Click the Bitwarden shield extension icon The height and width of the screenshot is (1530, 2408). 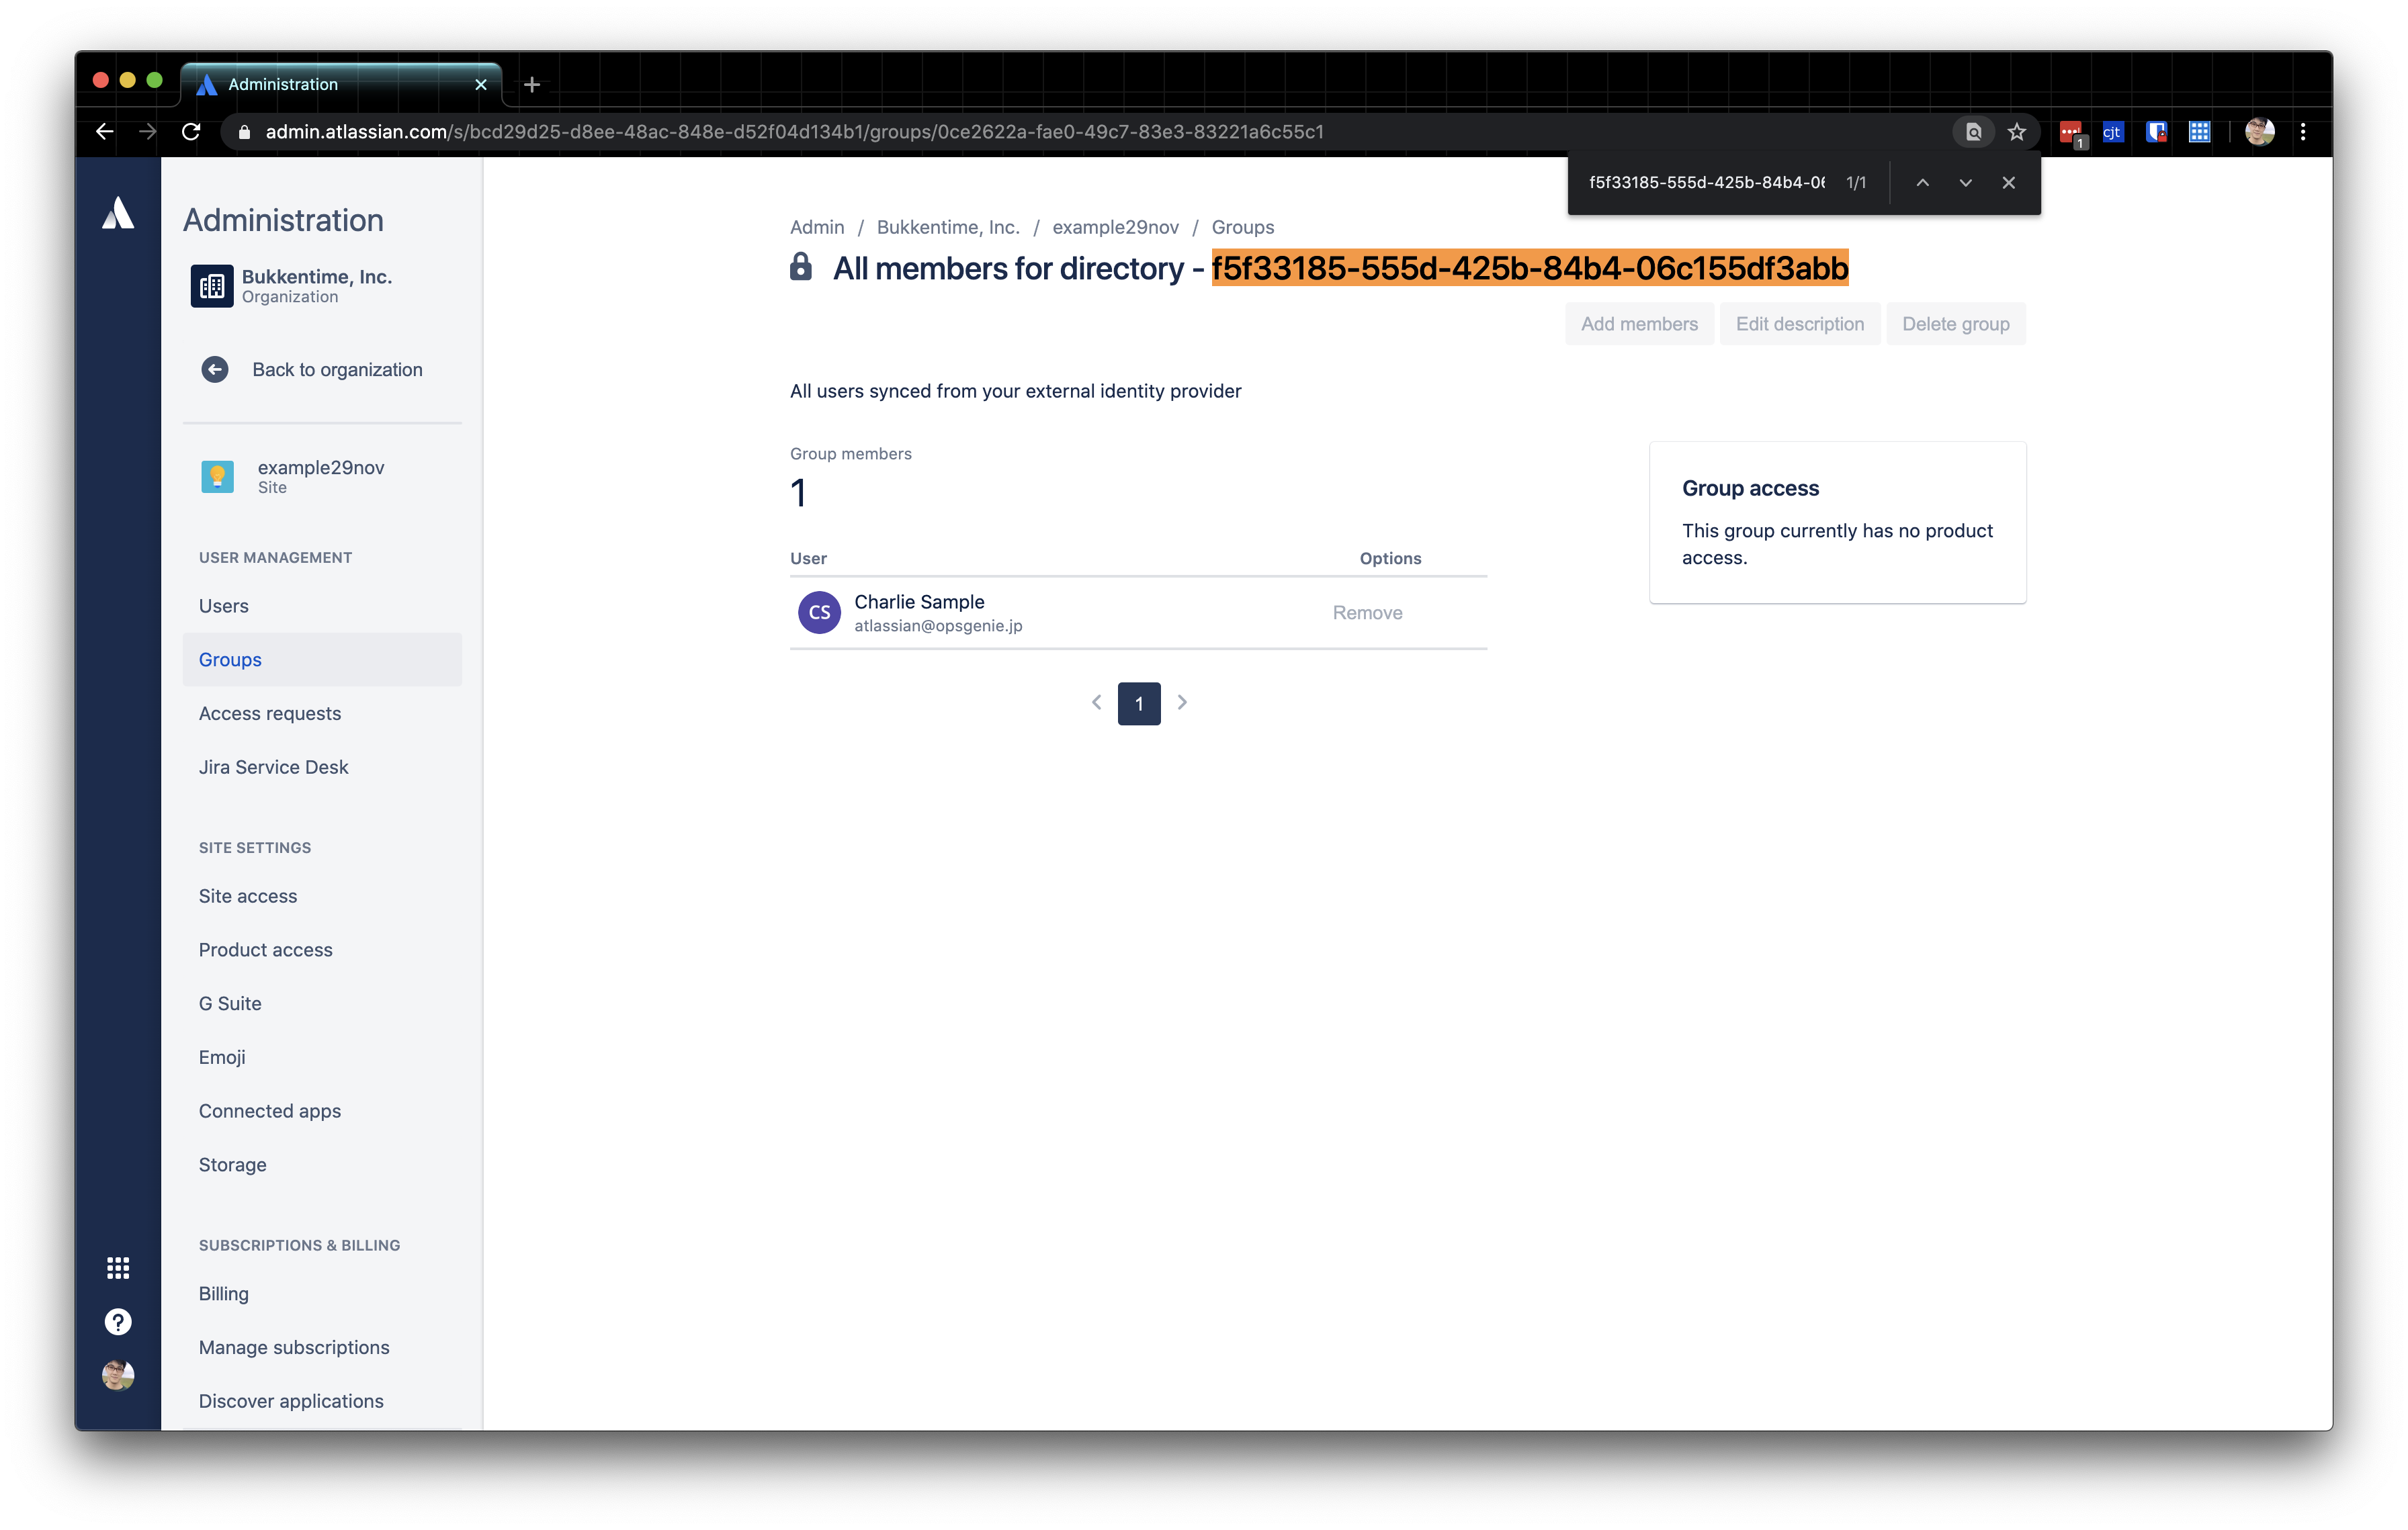tap(2157, 132)
